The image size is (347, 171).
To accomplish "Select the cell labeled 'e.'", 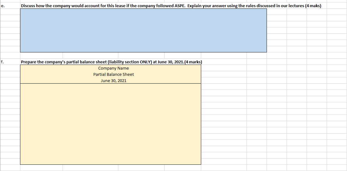I will 10,6.
